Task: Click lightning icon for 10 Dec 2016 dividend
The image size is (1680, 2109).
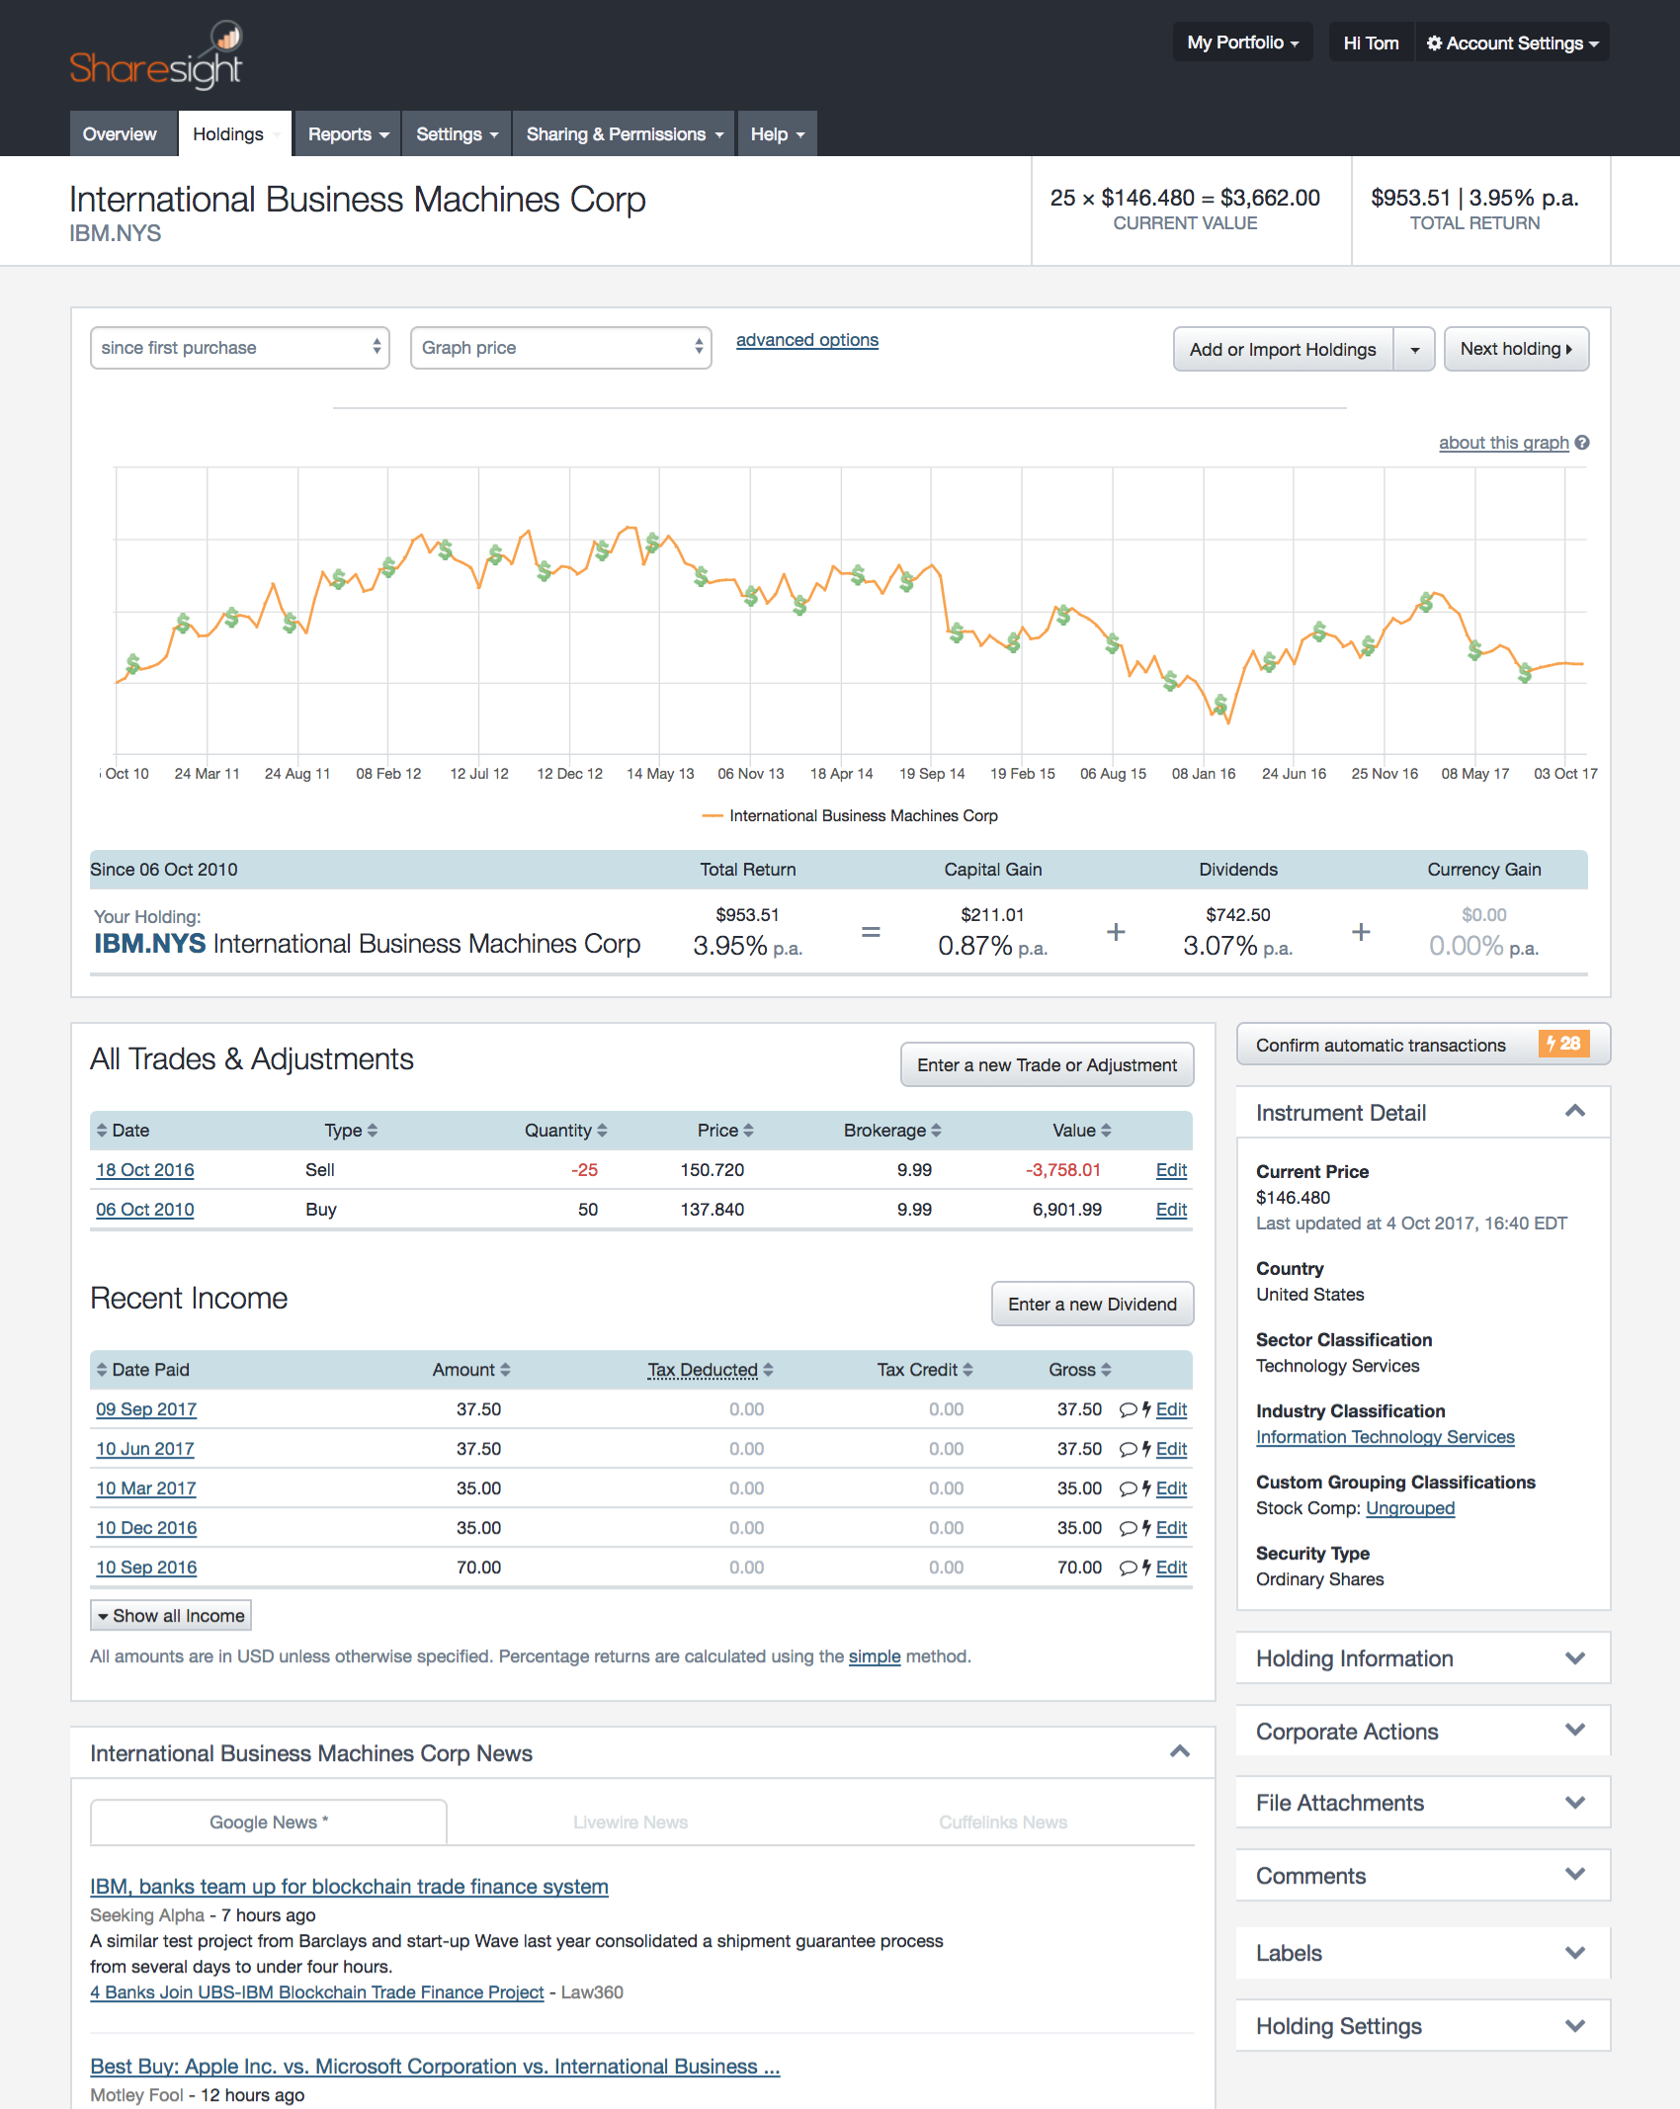Action: pos(1146,1528)
